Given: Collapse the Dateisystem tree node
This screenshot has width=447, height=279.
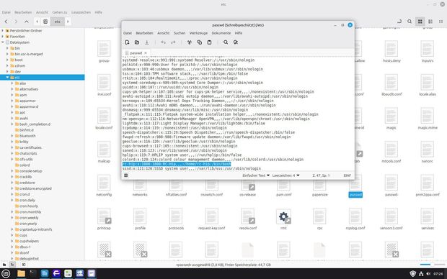Looking at the screenshot, I should (3, 42).
